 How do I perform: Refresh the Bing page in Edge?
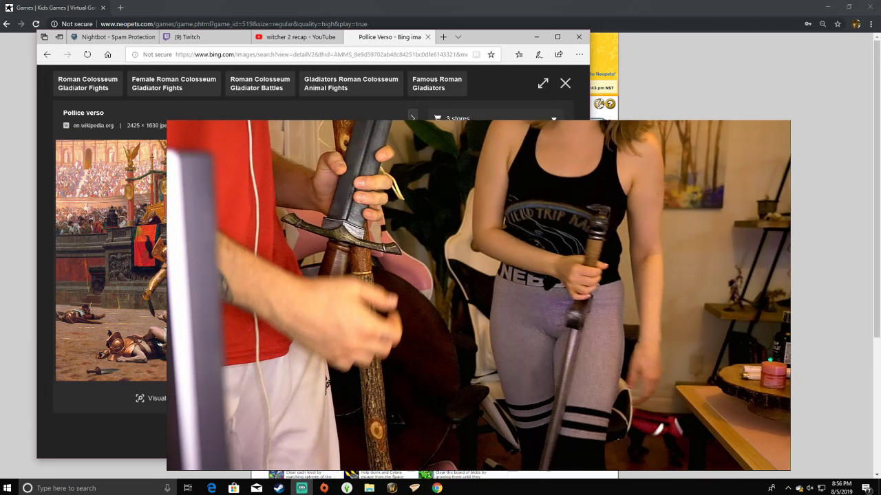point(87,54)
